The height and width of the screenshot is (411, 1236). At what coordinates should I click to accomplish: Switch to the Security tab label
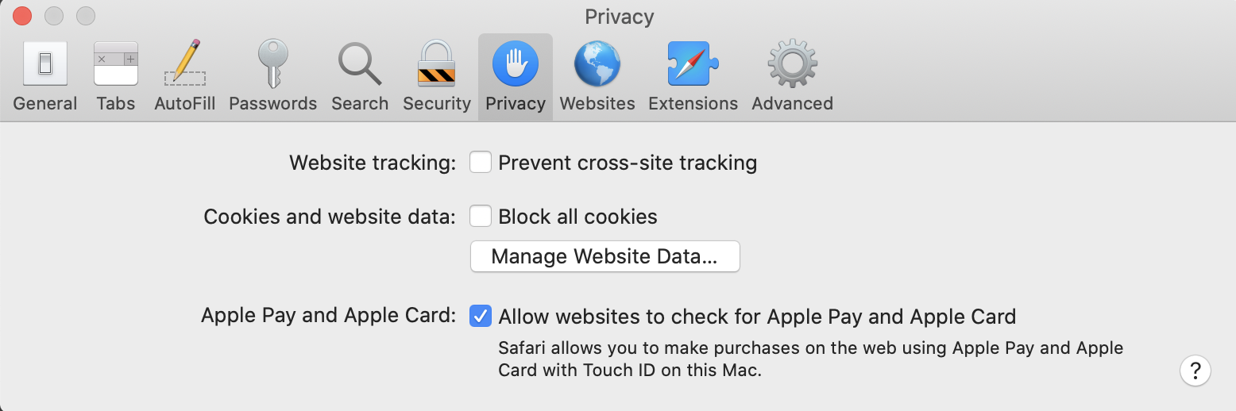point(437,104)
